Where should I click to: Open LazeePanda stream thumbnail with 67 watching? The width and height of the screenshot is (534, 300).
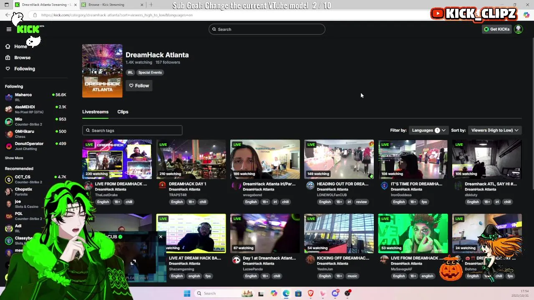[265, 233]
